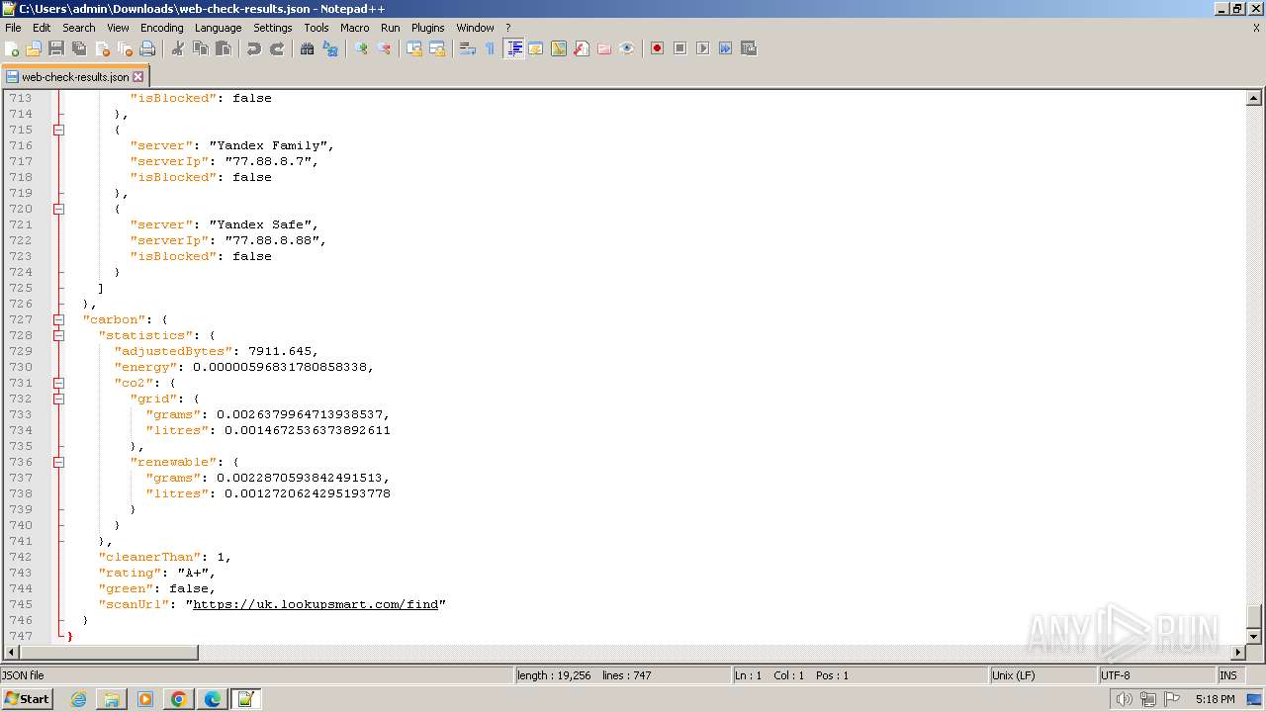This screenshot has height=712, width=1266.
Task: Save the current recorded macro icon
Action: (x=748, y=48)
